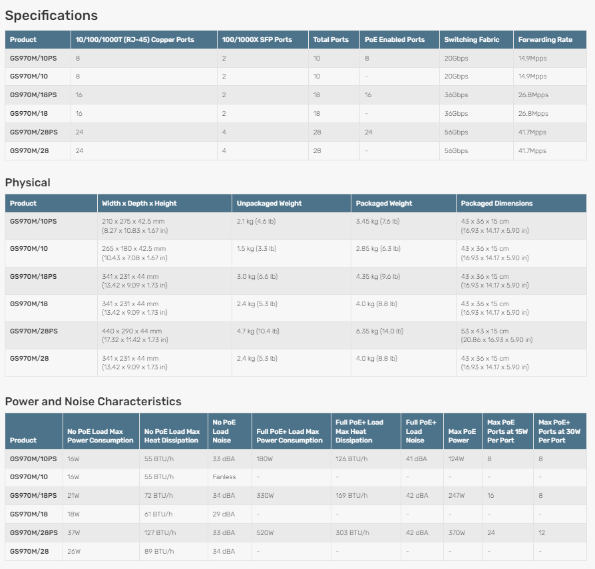595x569 pixels.
Task: Select the "1.5 kg (3.3 lb)" weight
Action: [x=256, y=249]
